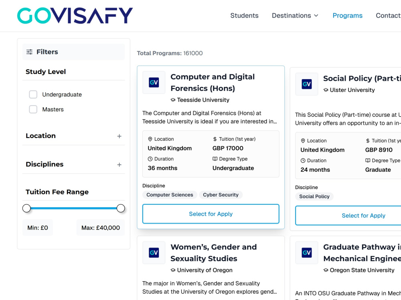Click book Degree Type icon in Social Policy card
The height and width of the screenshot is (300, 401).
367,160
